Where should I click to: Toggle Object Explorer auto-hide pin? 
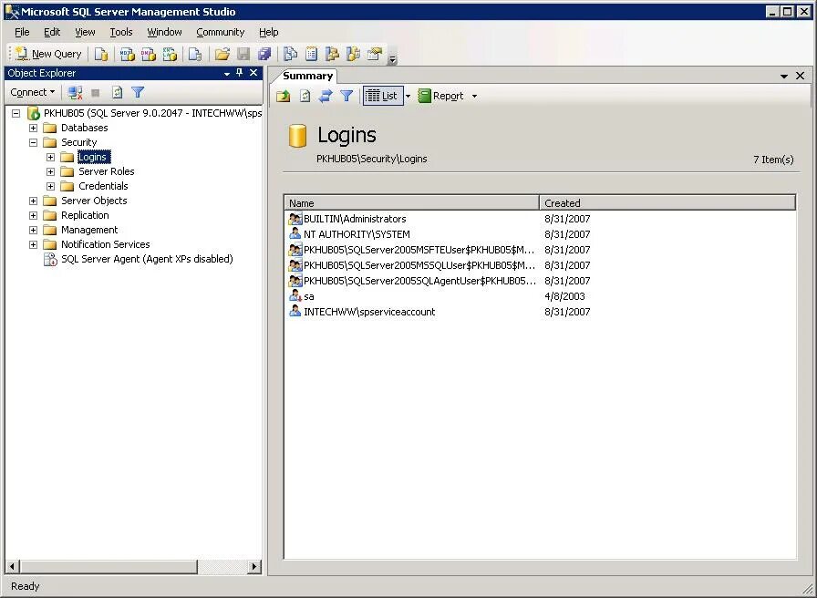[x=240, y=73]
